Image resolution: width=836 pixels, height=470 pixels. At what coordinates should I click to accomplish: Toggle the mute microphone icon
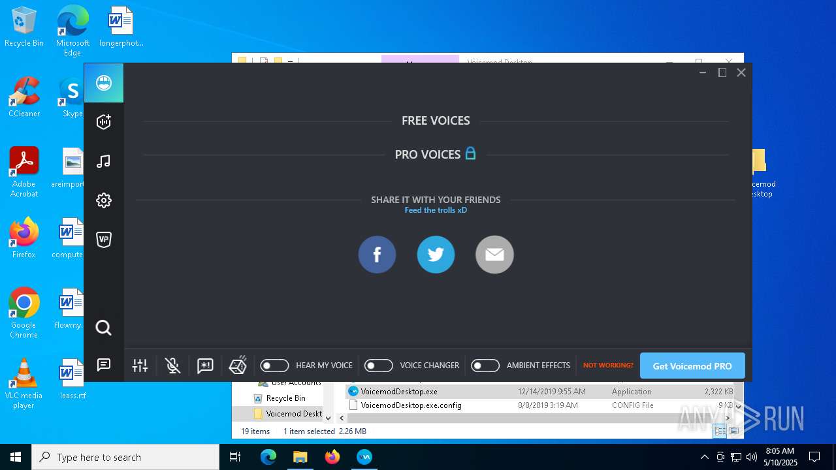pos(172,366)
